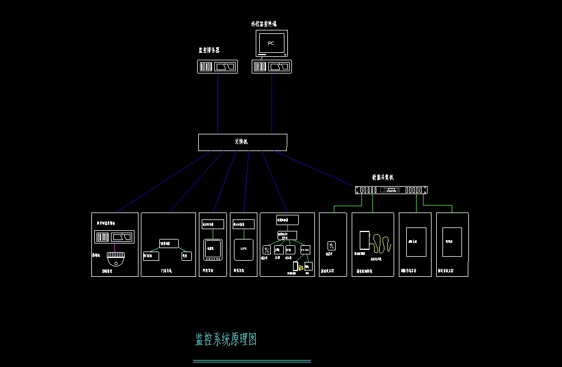Select the UPS rounded box
Screen dimensions: 562x367
tap(244, 250)
